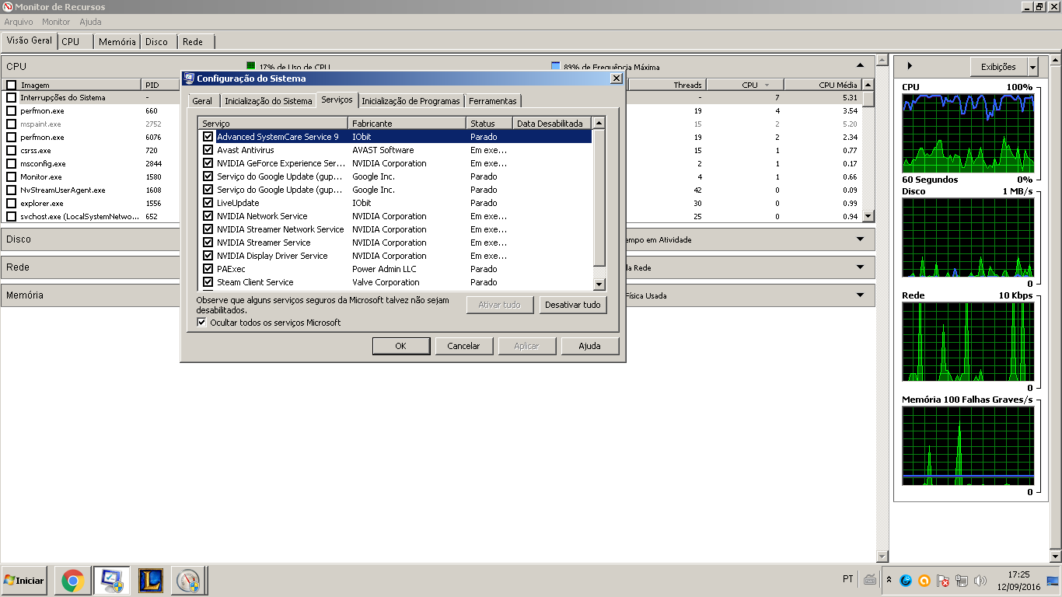The image size is (1062, 597).
Task: Select the explorer.exe process checkbox
Action: coord(11,203)
